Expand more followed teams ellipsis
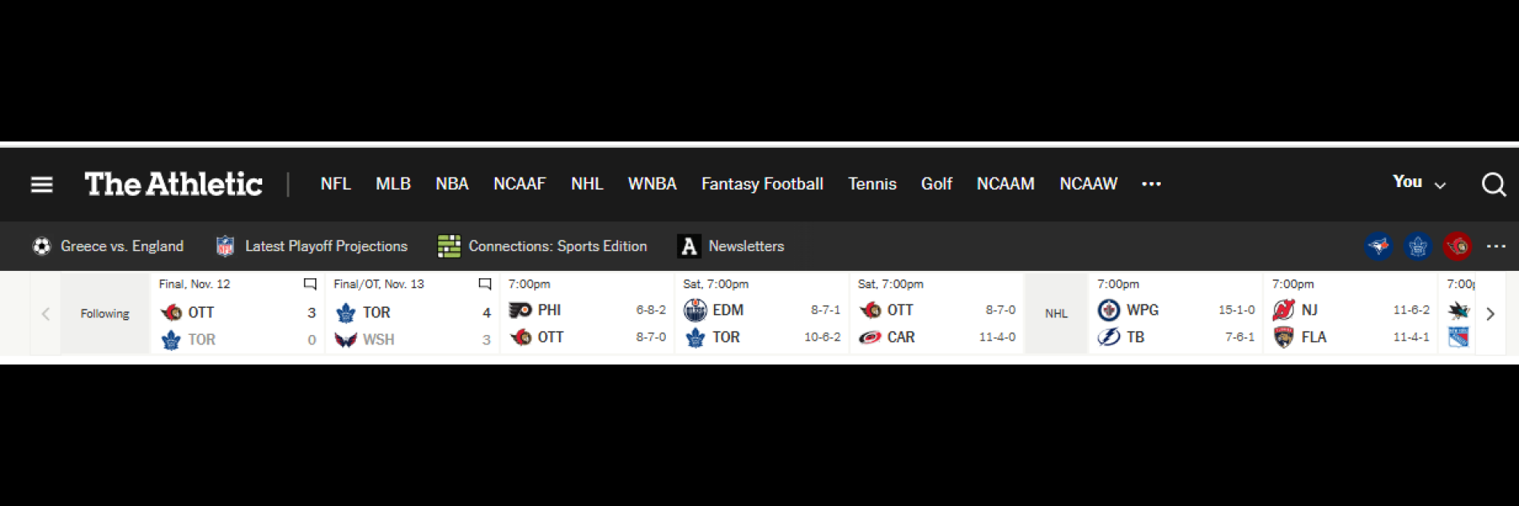The height and width of the screenshot is (506, 1519). [x=1496, y=246]
